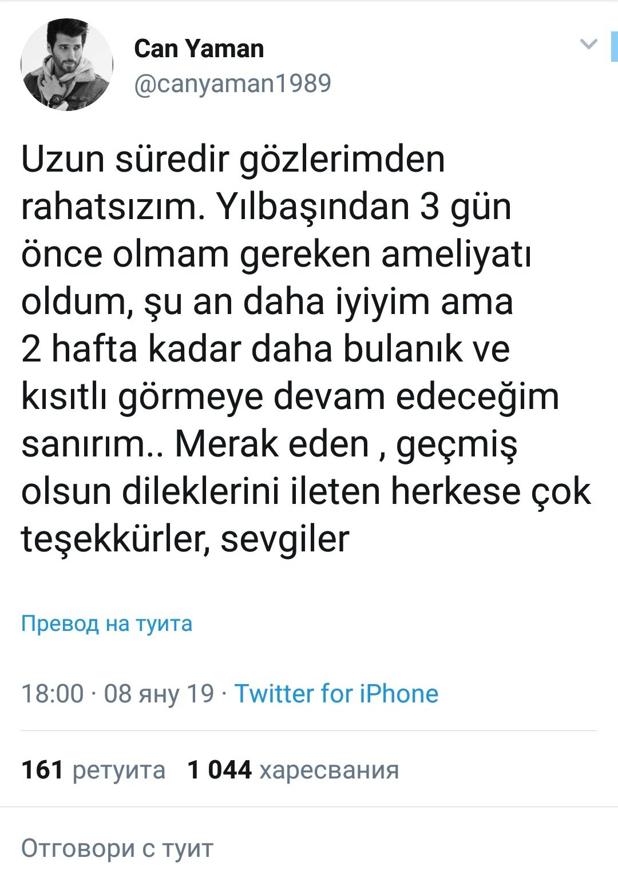This screenshot has height=874, width=618.
Task: Tap the 1 044 likes count number
Action: click(220, 770)
